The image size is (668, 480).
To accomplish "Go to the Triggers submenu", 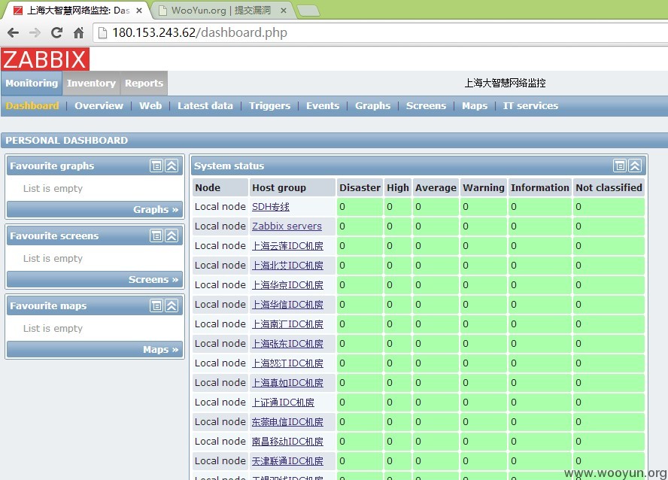I will [x=269, y=105].
